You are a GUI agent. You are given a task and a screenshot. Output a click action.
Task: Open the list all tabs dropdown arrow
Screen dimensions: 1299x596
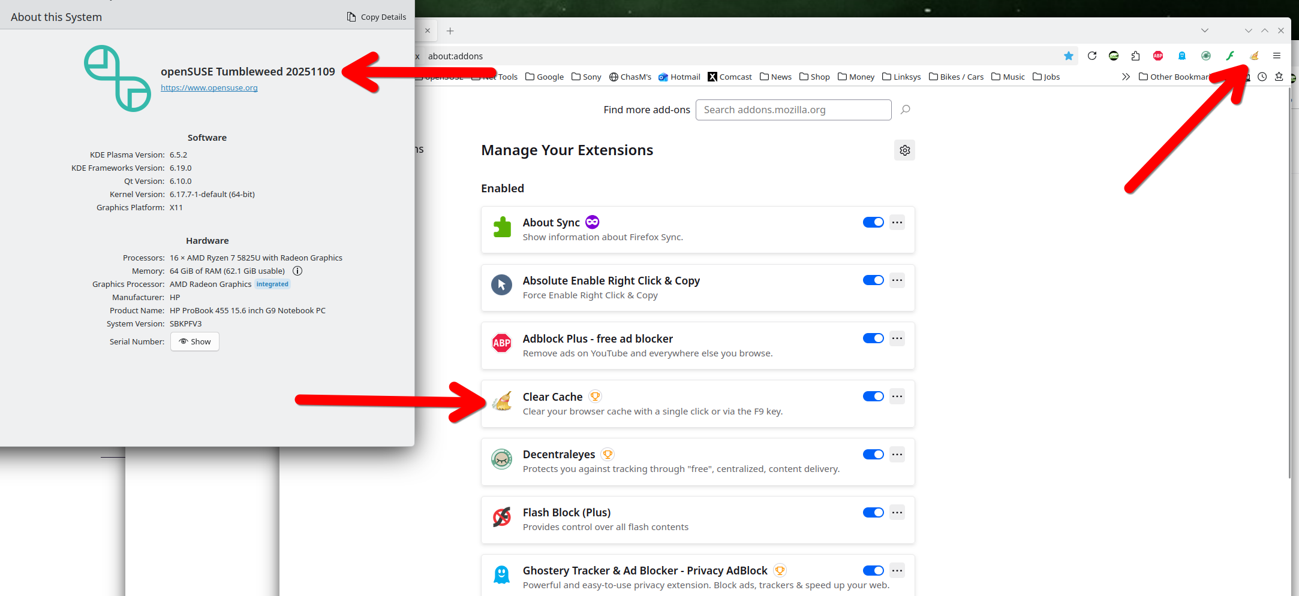click(1204, 31)
